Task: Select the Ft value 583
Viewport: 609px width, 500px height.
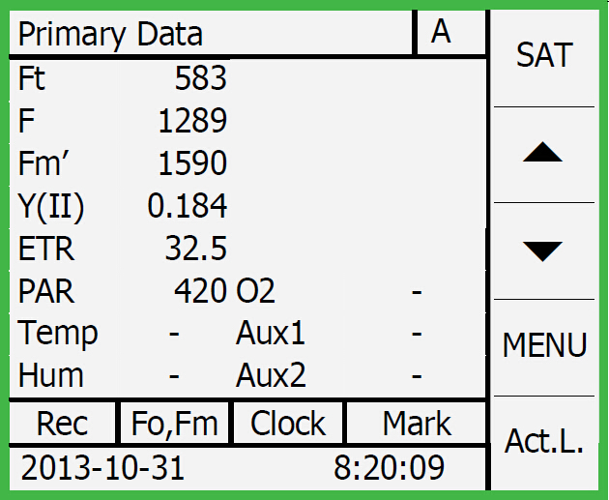Action: tap(200, 78)
